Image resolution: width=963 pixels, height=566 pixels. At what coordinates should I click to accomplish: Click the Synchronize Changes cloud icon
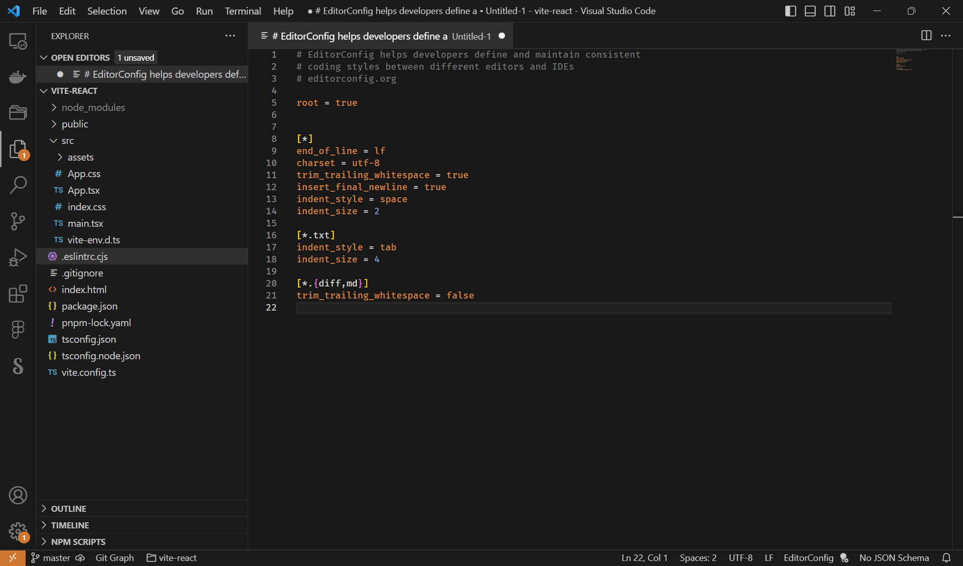(x=80, y=558)
